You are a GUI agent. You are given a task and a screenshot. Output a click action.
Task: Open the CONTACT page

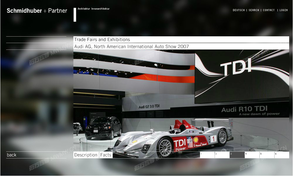click(x=269, y=10)
